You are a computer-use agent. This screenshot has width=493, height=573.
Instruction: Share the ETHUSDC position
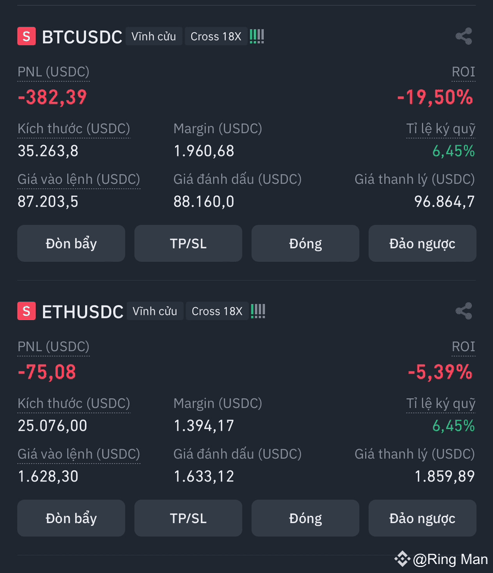coord(464,311)
